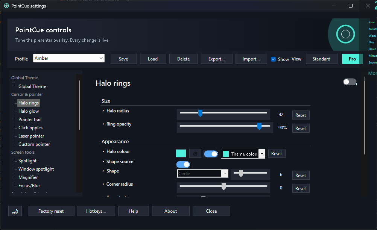
Task: Click the Cursor & pointer group header
Action: (x=27, y=94)
